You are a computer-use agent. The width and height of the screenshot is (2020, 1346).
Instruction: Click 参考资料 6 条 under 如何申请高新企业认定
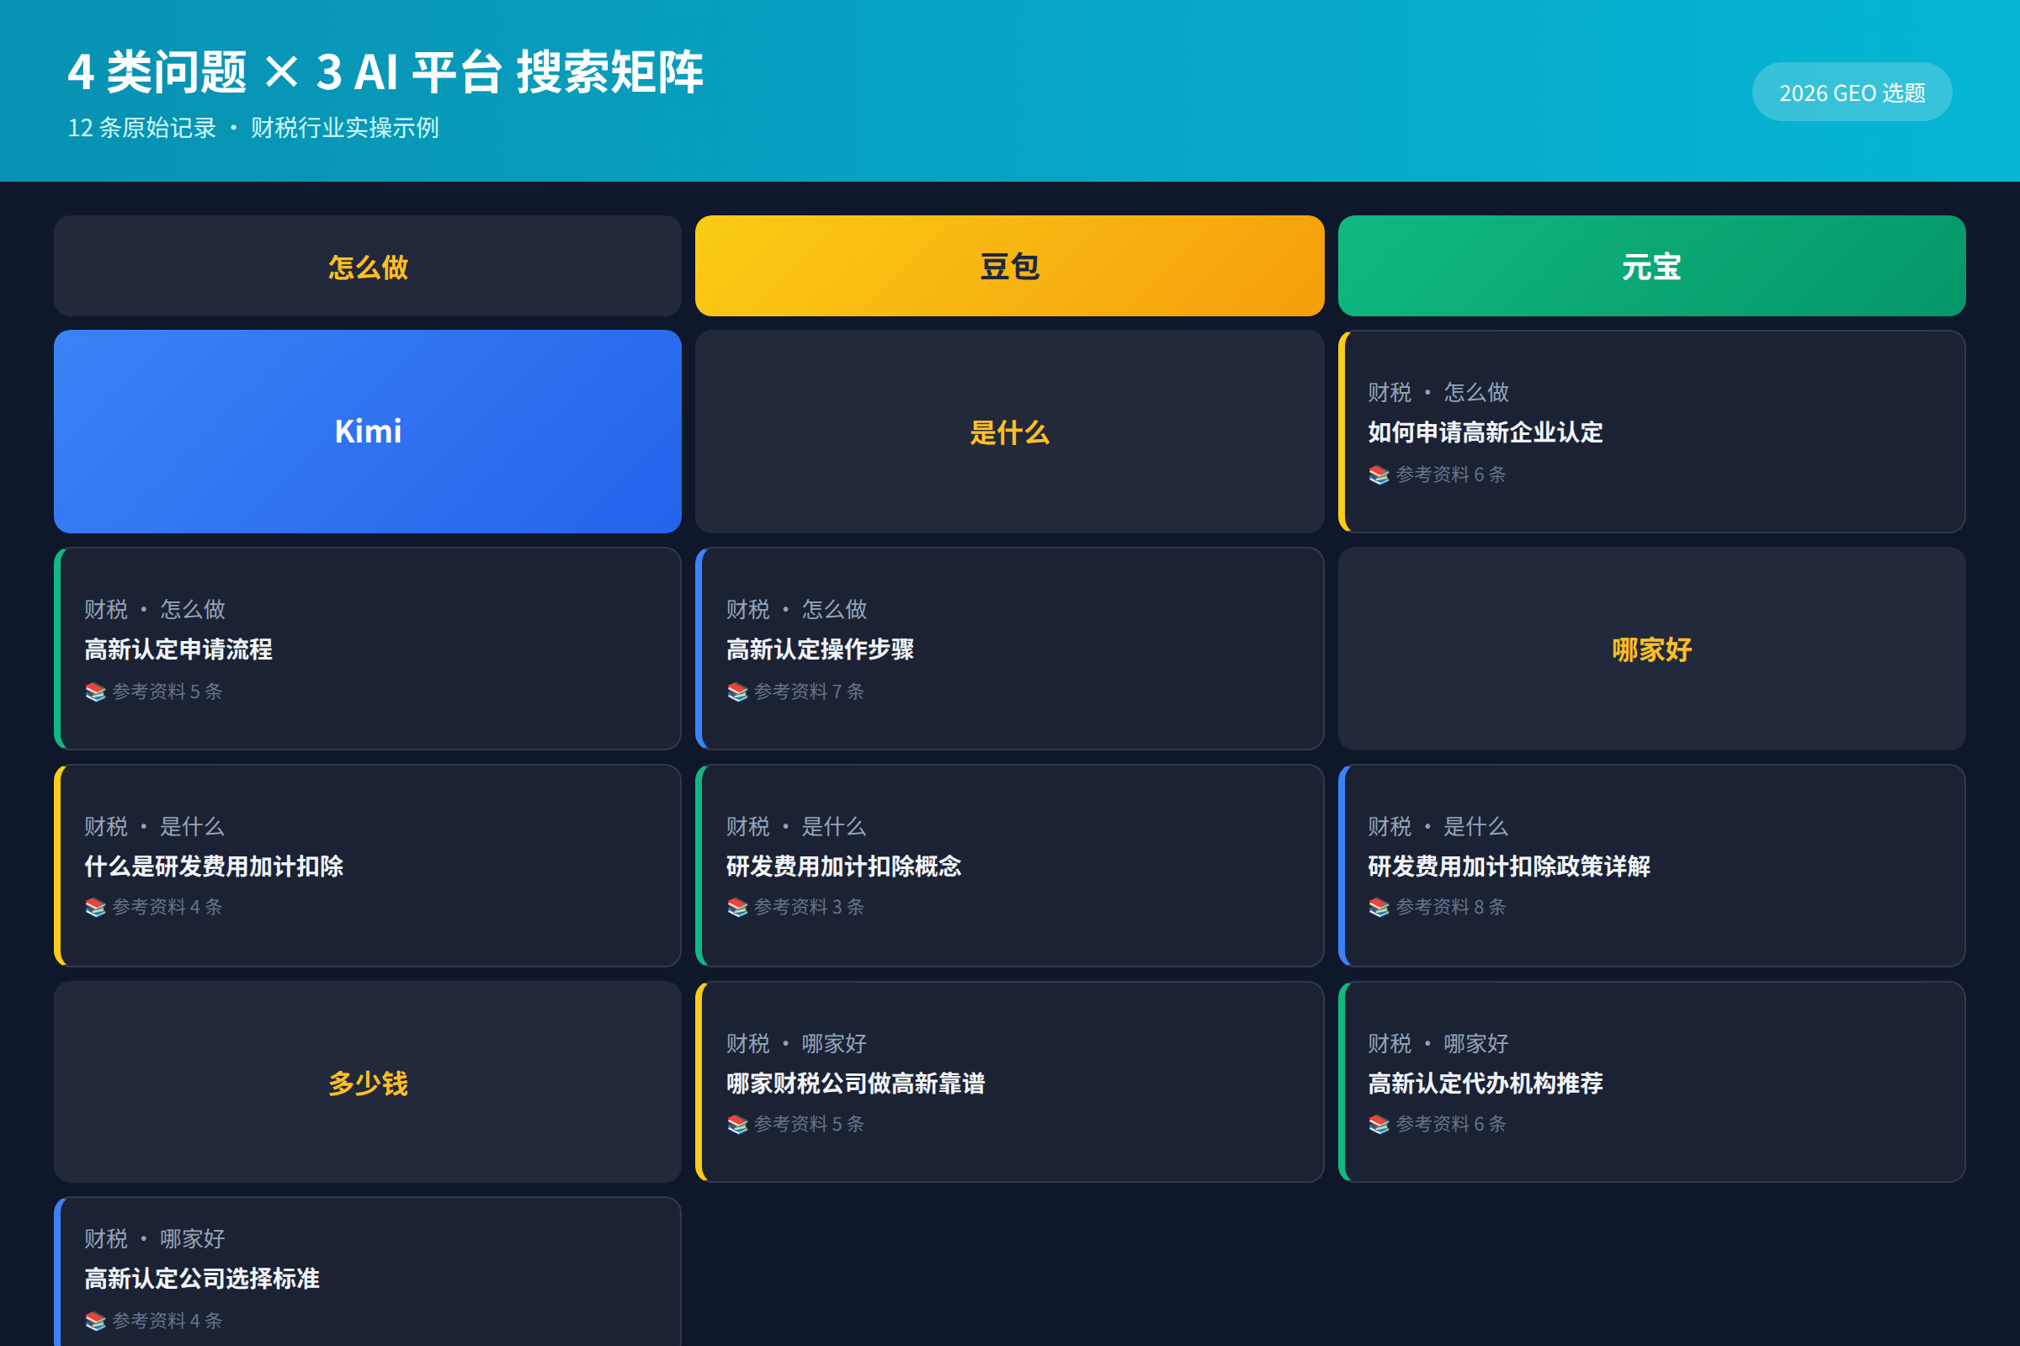pyautogui.click(x=1450, y=474)
